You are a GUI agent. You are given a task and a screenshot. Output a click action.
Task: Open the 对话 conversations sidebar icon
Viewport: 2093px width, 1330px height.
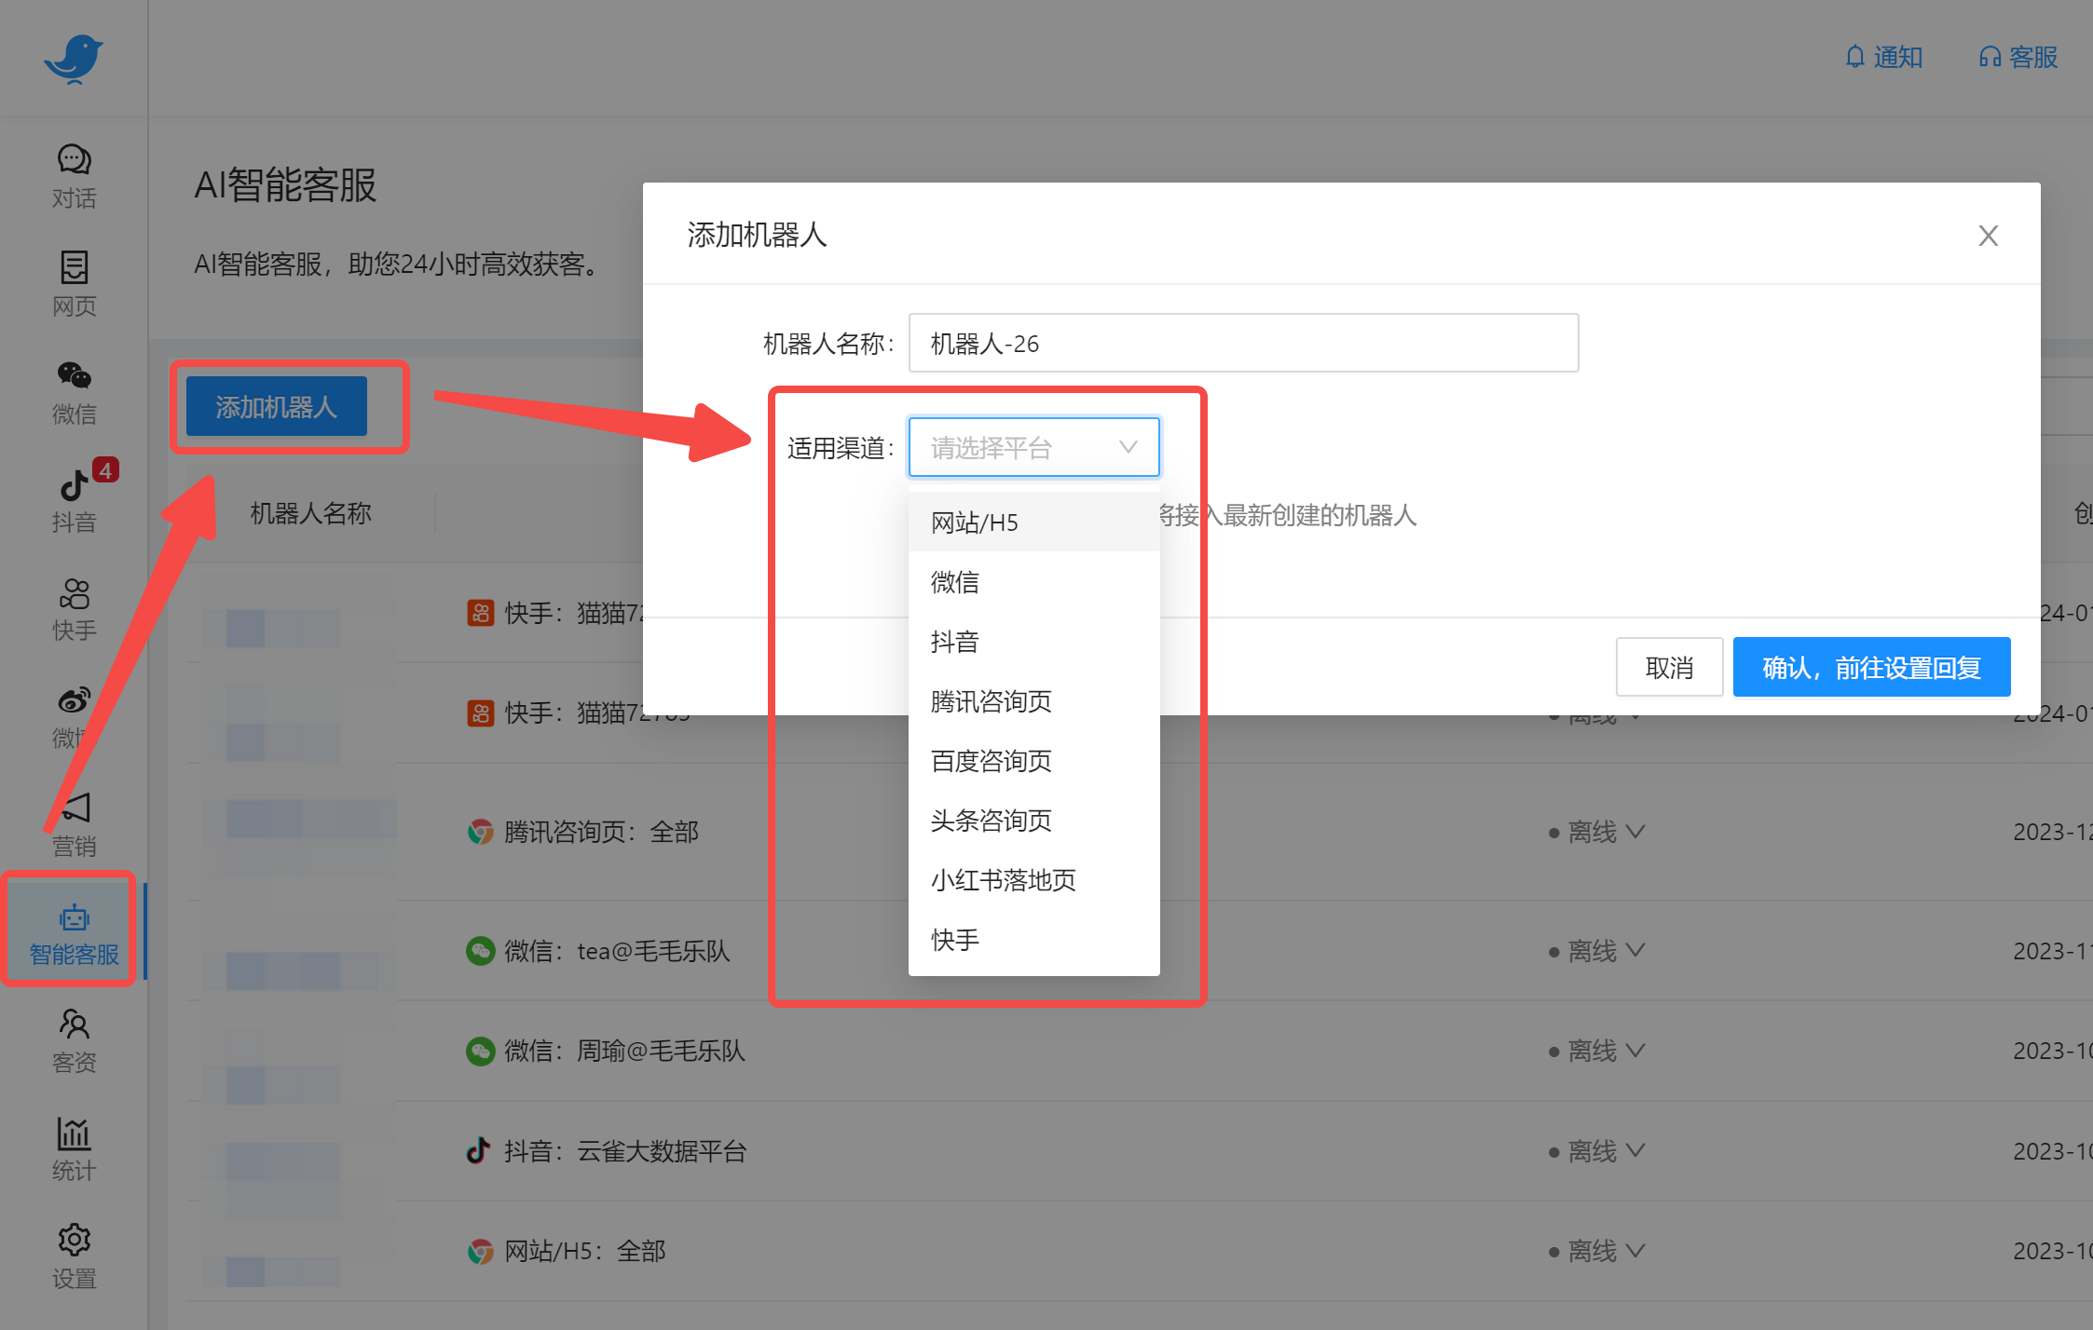coord(74,176)
